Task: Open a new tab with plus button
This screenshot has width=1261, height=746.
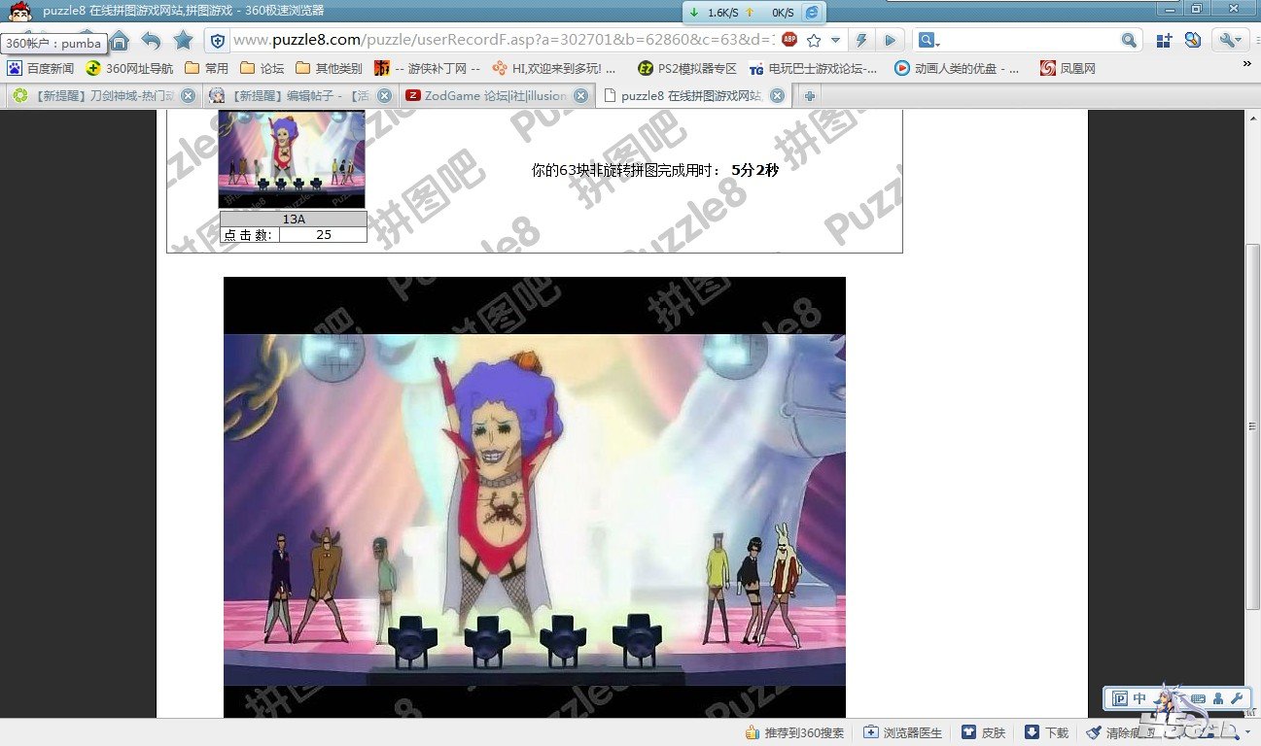Action: [x=809, y=95]
